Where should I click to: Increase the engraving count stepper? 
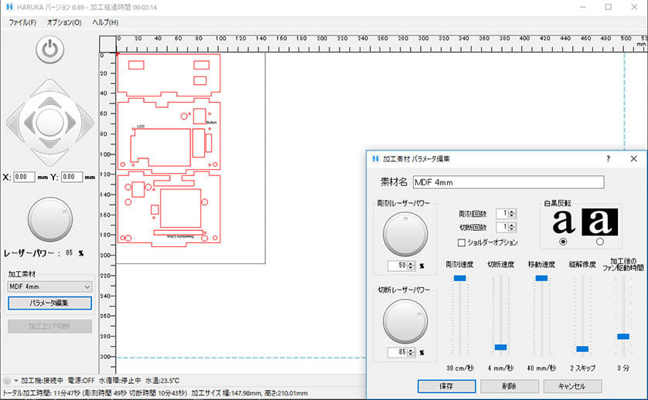click(x=513, y=211)
